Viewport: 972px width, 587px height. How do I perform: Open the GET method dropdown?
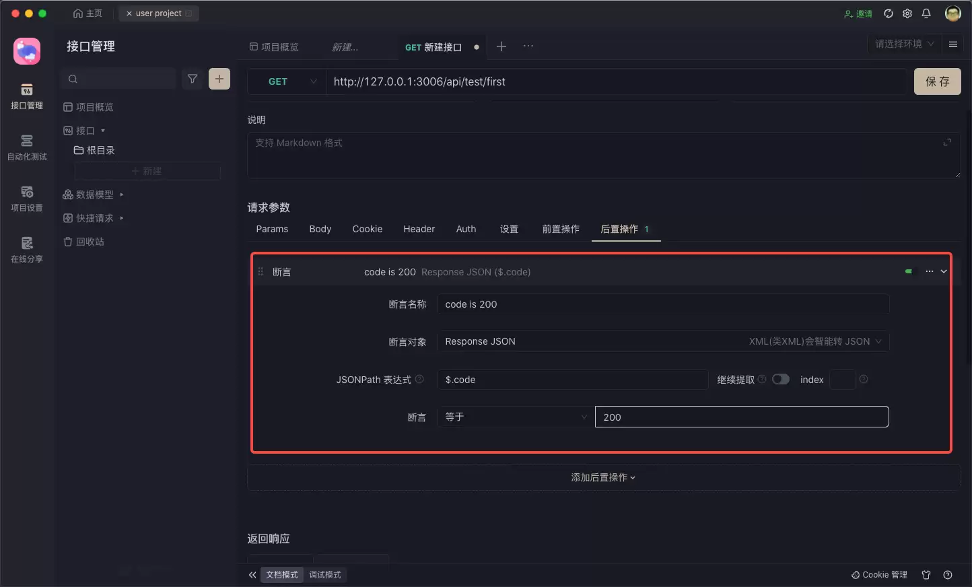click(287, 81)
